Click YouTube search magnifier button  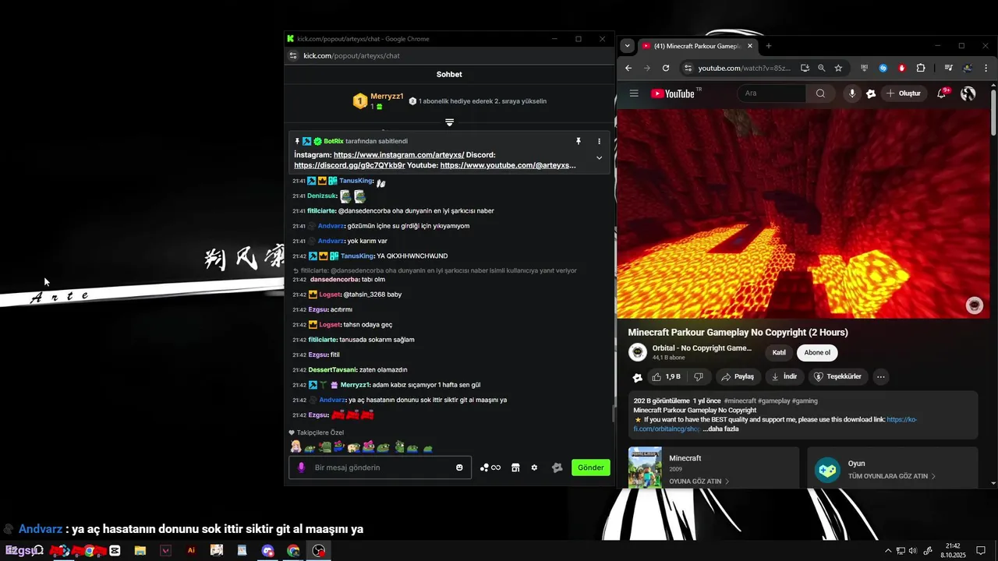click(x=820, y=93)
